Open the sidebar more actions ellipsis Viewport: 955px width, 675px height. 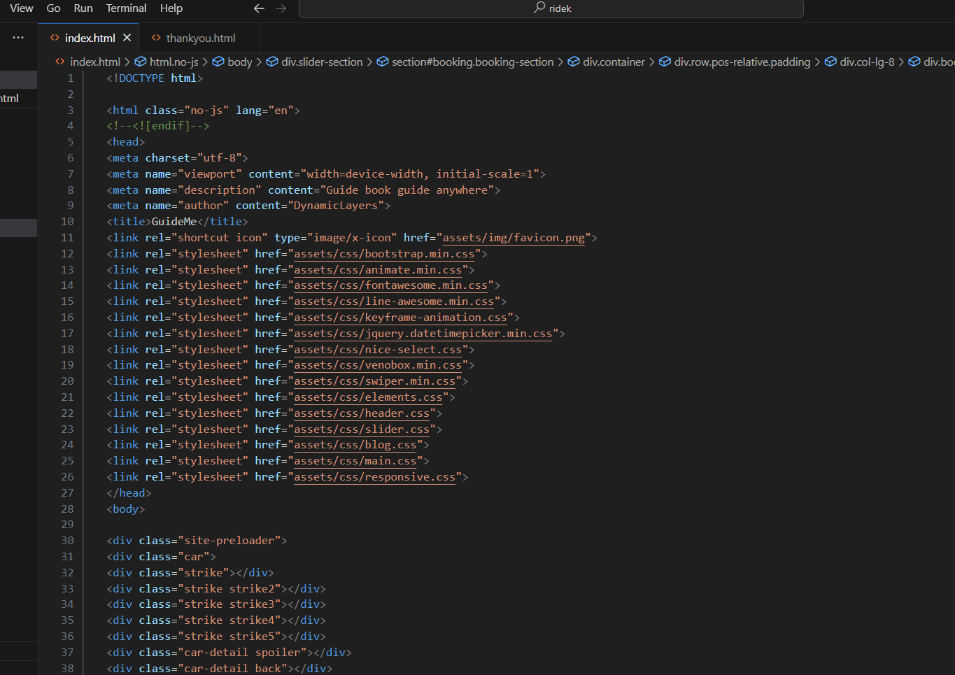pyautogui.click(x=18, y=38)
